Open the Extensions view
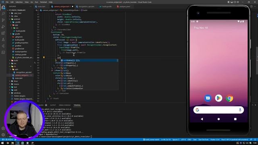 click(x=3, y=33)
